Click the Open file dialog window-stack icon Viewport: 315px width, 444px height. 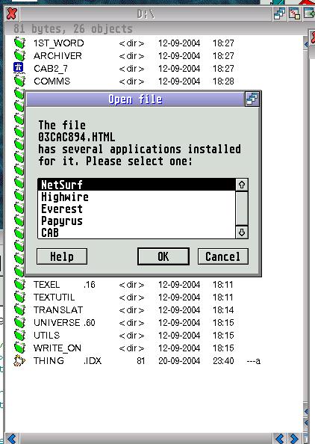coord(252,99)
